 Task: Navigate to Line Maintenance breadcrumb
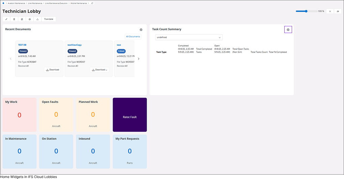[x=35, y=3]
